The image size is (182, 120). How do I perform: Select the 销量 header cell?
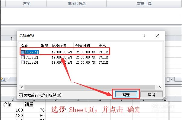coord(34,104)
